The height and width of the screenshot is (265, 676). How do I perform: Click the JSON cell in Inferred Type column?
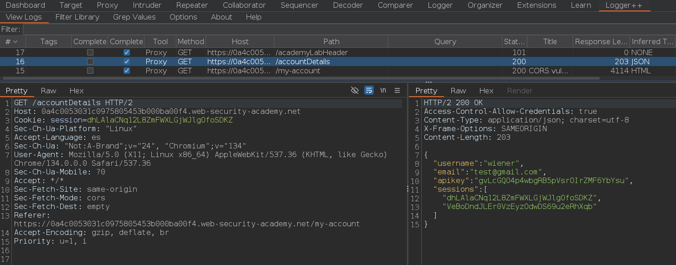point(652,61)
